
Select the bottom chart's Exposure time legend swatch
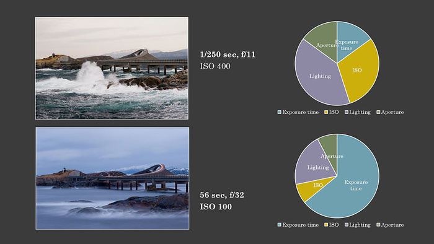point(279,225)
